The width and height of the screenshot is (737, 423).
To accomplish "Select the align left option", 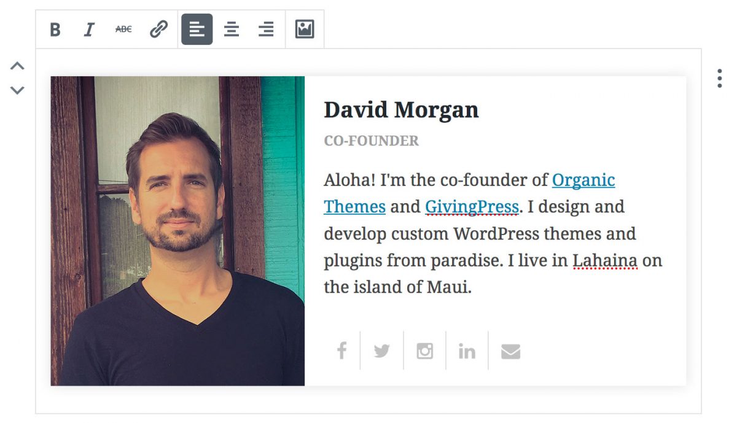I will 197,29.
